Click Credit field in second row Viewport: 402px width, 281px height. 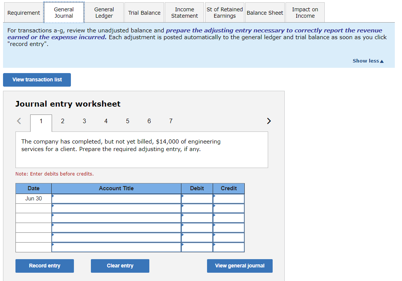pyautogui.click(x=229, y=209)
